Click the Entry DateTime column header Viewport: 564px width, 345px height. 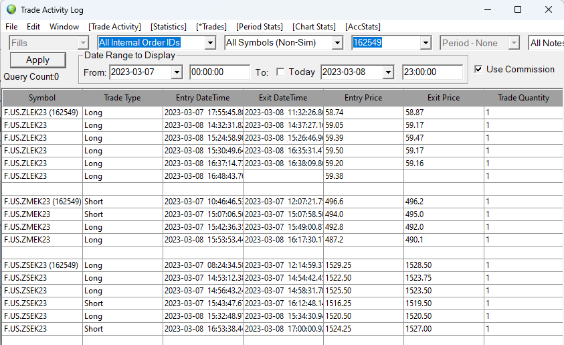click(x=203, y=98)
